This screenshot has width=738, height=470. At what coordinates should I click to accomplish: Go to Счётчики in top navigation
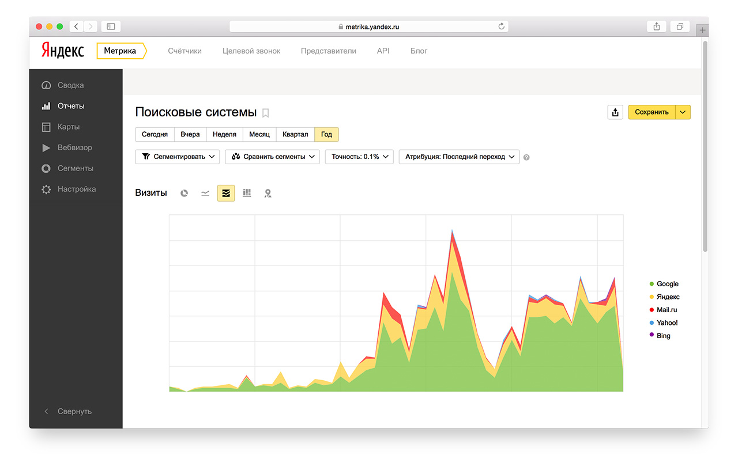coord(184,51)
